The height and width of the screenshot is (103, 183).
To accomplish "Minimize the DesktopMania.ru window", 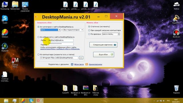I will pyautogui.click(x=98, y=17).
